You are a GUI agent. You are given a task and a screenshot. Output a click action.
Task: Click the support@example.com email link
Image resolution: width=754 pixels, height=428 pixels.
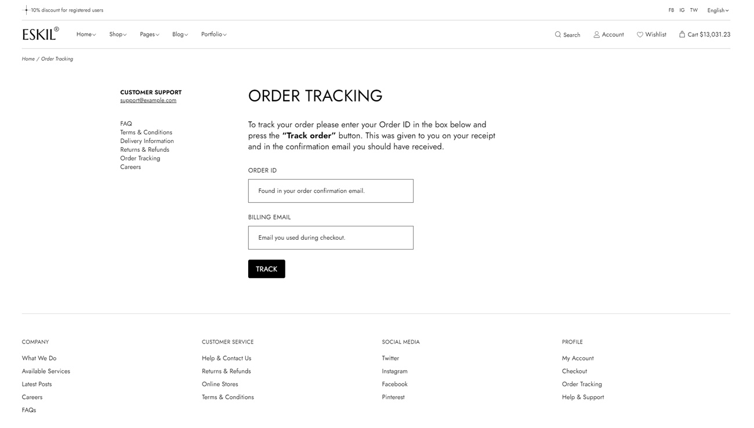[x=148, y=100]
